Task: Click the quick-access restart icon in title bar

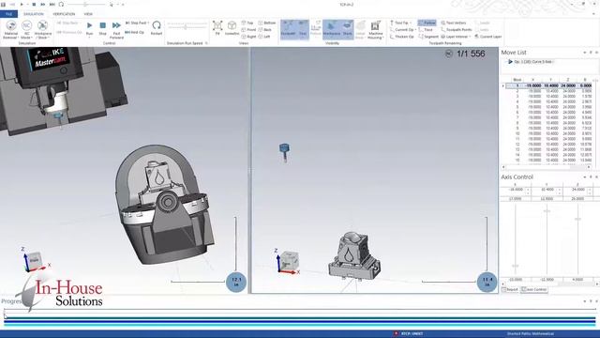Action: coord(61,4)
